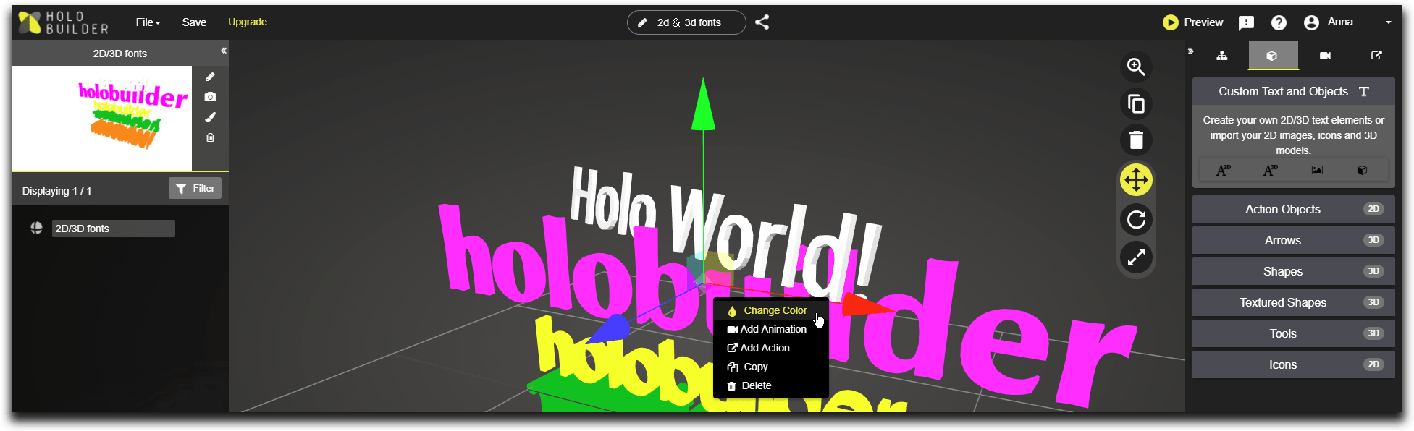Click the zoom magnifier tool
The height and width of the screenshot is (431, 1414).
click(x=1136, y=67)
